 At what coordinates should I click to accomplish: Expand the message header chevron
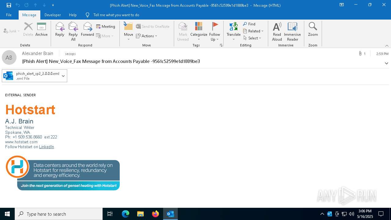(x=386, y=63)
